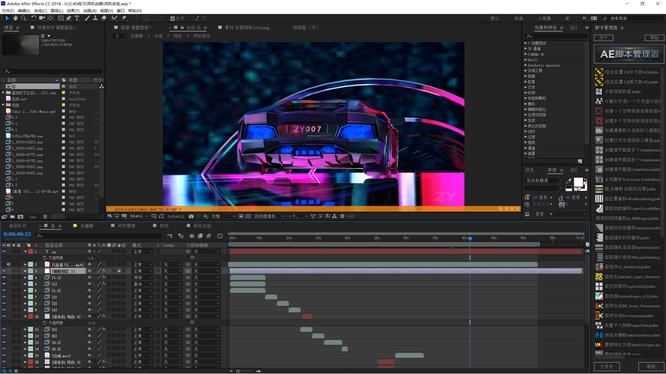Expand the 扭曲 effects category
The width and height of the screenshot is (666, 374).
pos(526,76)
